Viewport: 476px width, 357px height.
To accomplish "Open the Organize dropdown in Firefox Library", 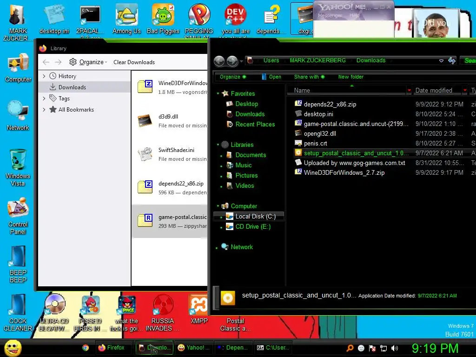I will (x=88, y=62).
